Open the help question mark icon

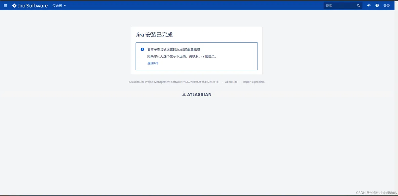377,6
